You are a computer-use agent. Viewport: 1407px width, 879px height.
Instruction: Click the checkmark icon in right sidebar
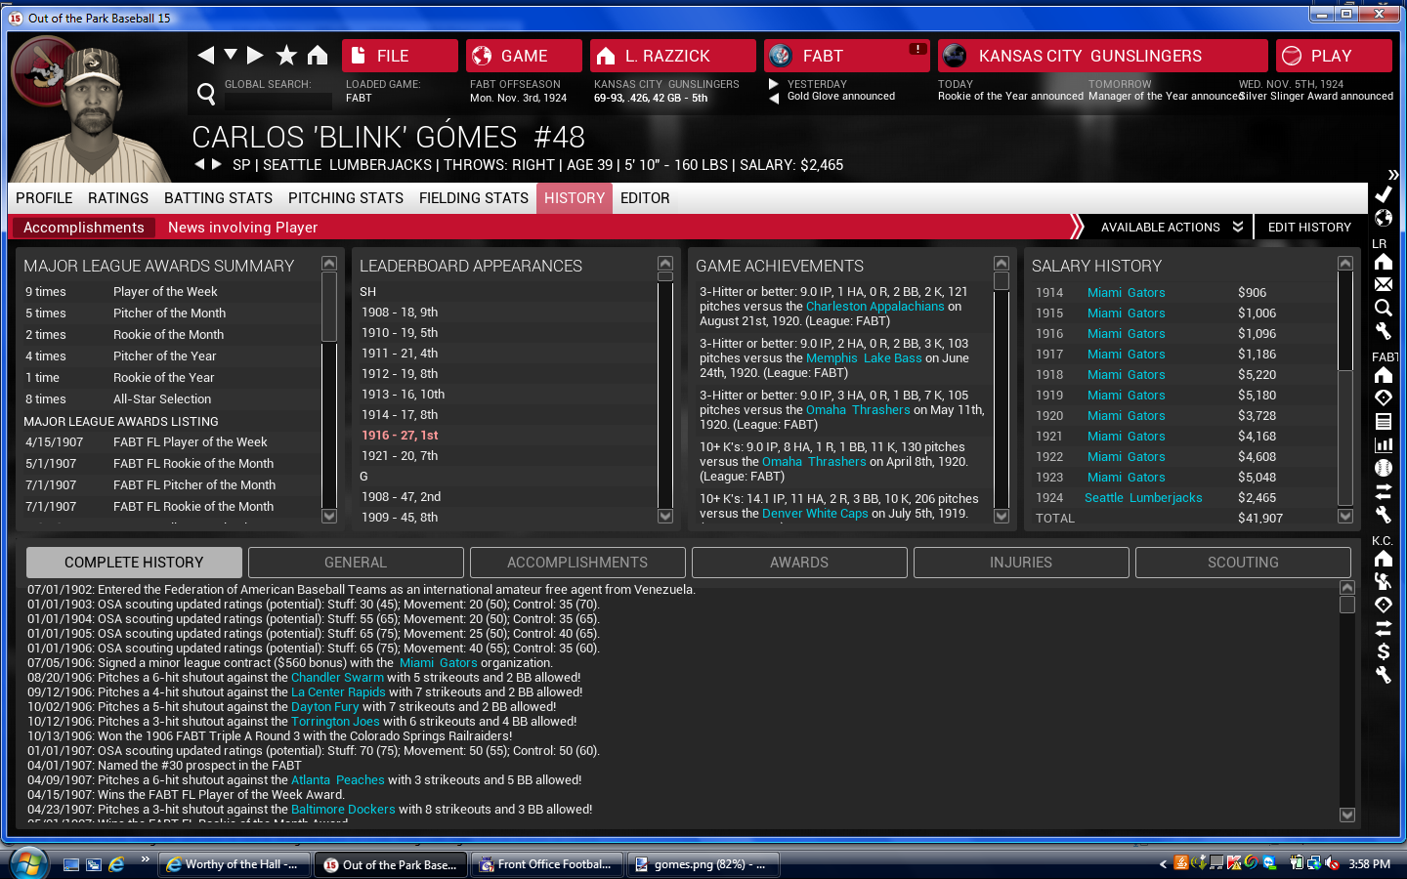coord(1383,194)
